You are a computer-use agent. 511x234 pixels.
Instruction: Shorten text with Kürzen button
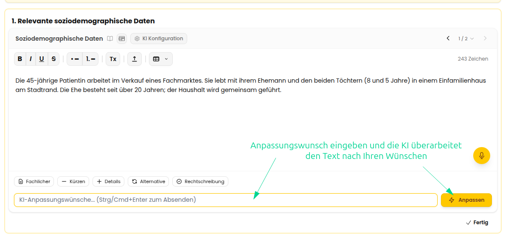coord(73,181)
